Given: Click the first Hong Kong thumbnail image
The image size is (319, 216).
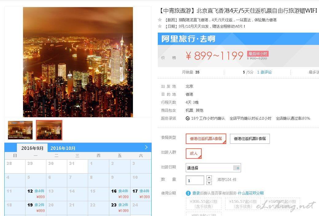Looking at the screenshot, I should coord(20,130).
